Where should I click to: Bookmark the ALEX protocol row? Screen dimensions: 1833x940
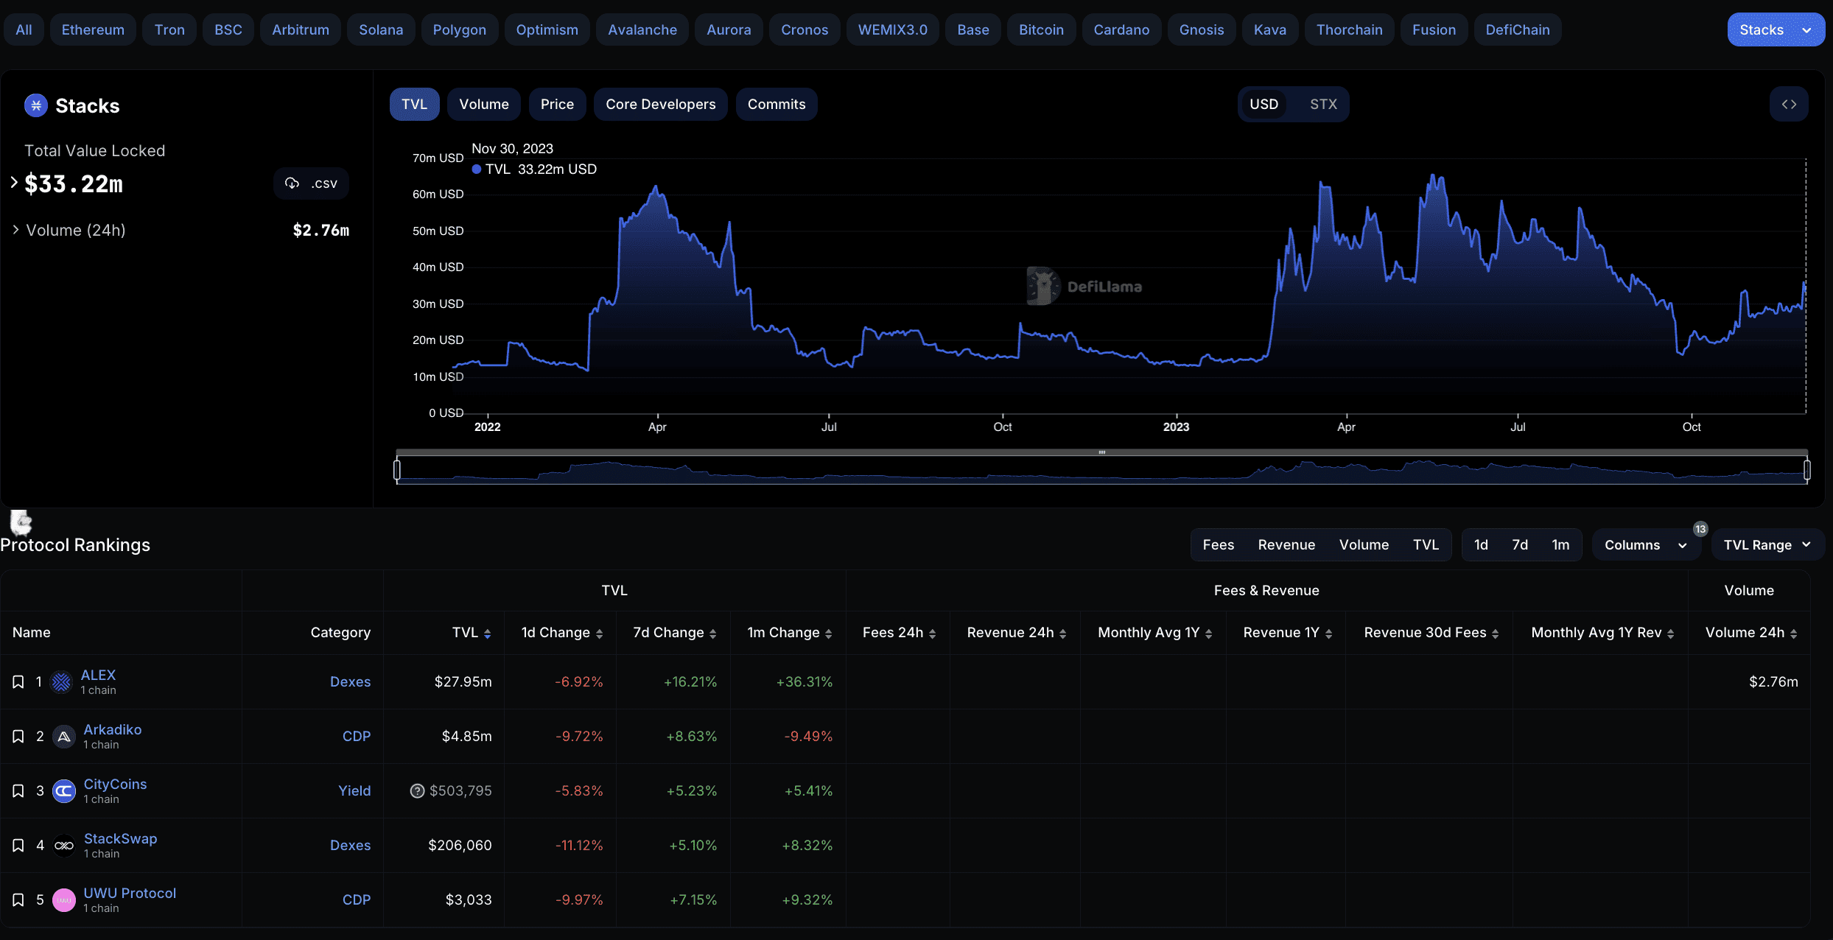[18, 682]
